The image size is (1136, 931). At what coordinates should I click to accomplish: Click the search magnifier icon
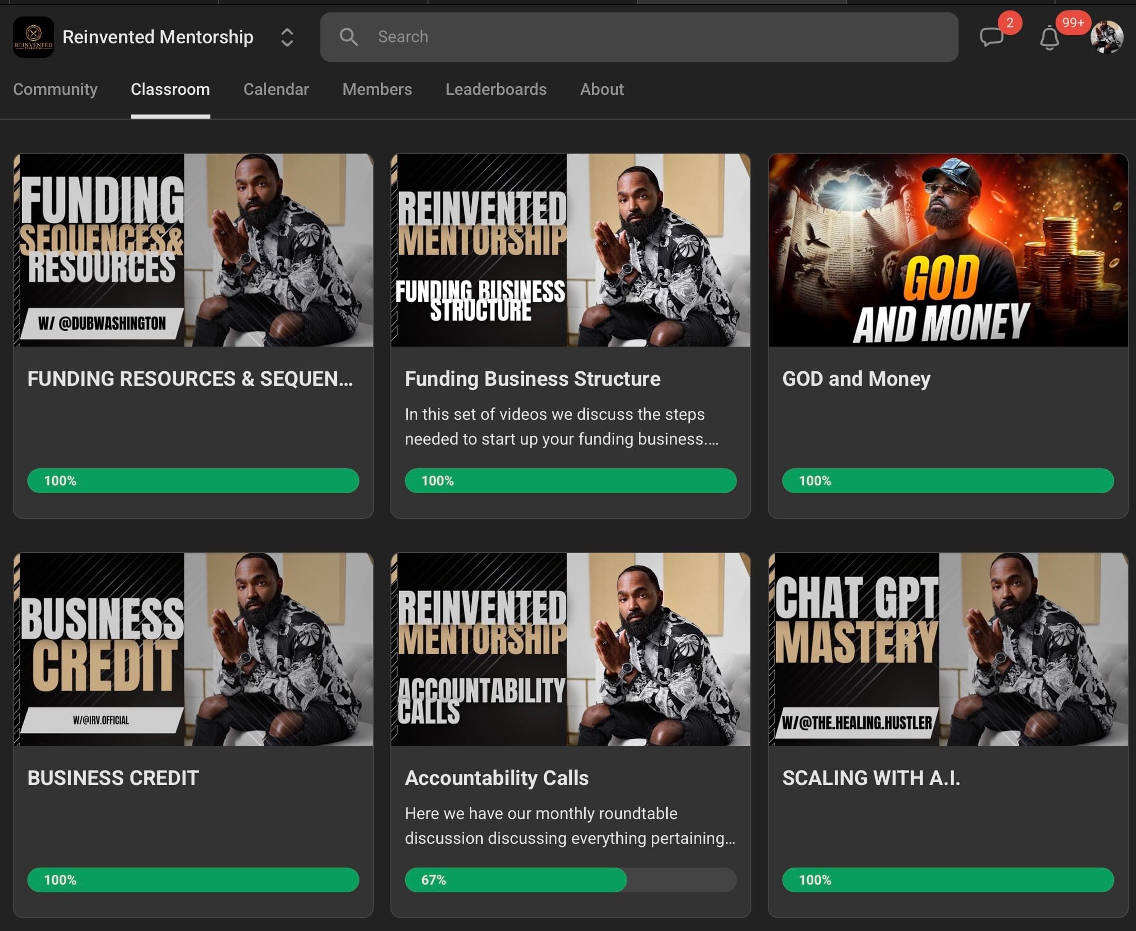point(349,37)
